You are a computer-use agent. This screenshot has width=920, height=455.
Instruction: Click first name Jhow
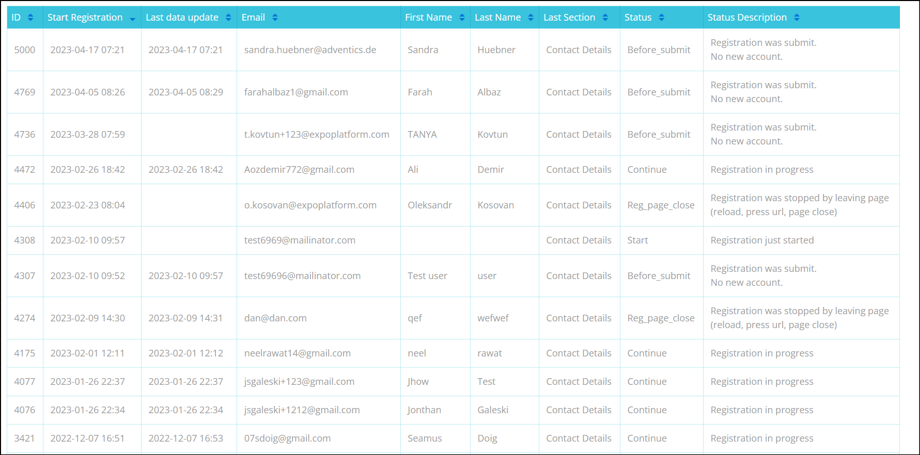[418, 382]
